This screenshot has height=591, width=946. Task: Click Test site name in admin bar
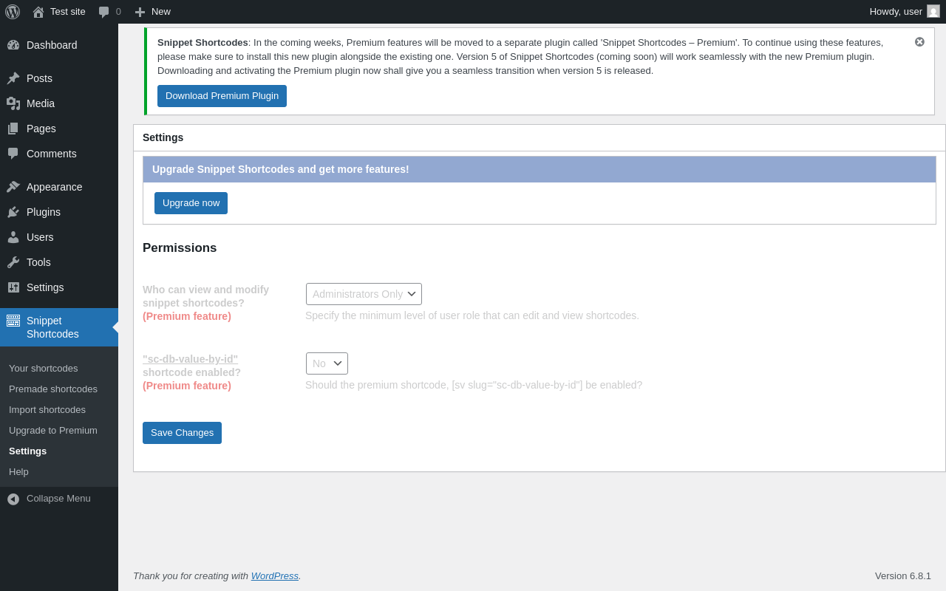[x=68, y=12]
